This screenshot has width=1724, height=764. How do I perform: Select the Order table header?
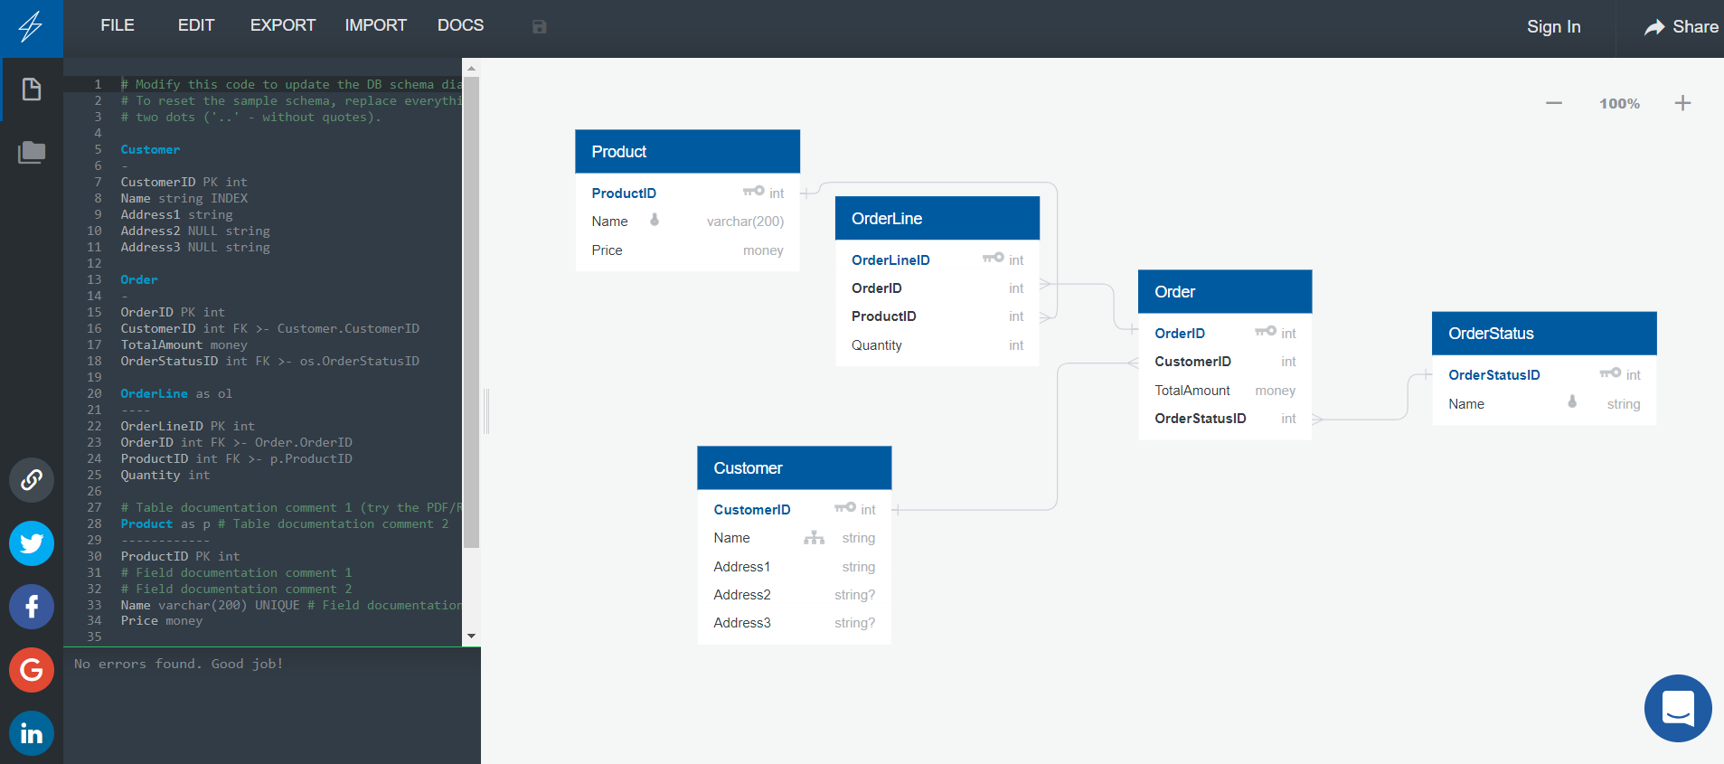[x=1225, y=291]
